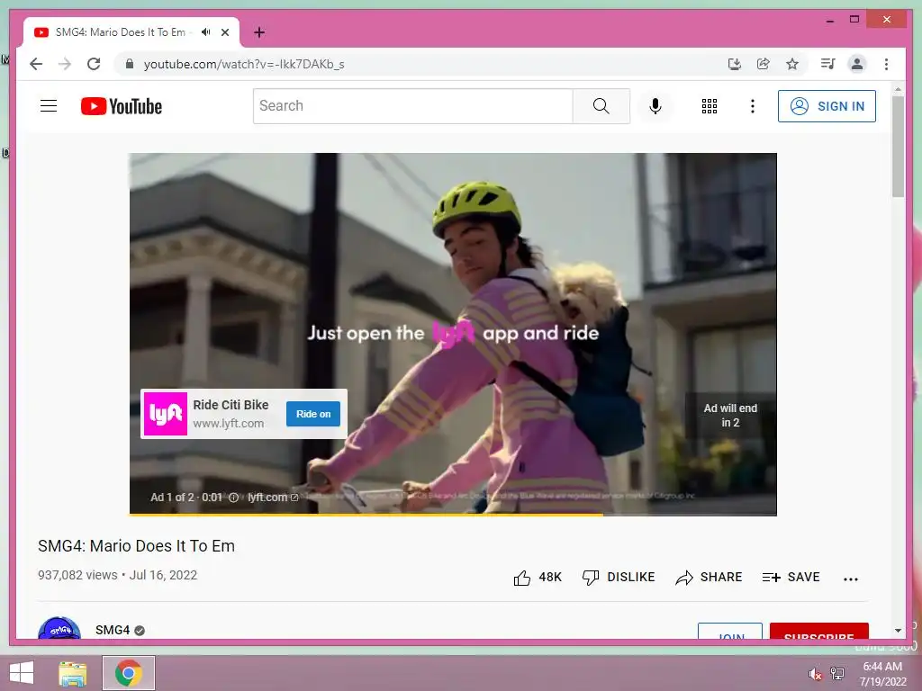Go to YouTube home via the logo
The height and width of the screenshot is (691, 922).
click(122, 106)
